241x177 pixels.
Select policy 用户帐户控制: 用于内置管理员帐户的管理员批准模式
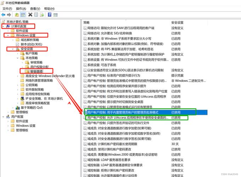click(x=123, y=112)
